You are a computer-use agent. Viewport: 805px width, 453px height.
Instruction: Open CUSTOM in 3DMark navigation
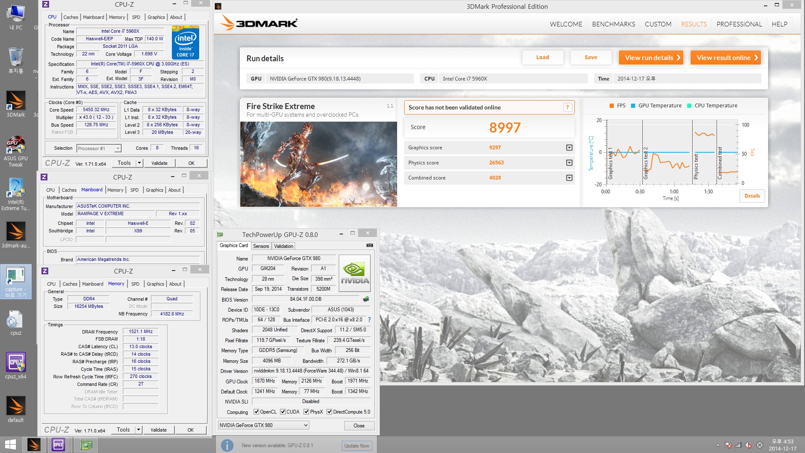point(658,24)
